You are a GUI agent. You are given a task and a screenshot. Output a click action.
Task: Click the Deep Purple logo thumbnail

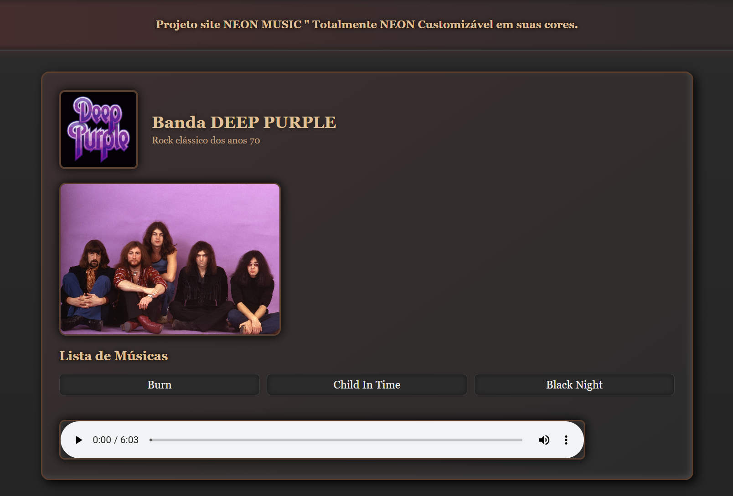pos(99,130)
